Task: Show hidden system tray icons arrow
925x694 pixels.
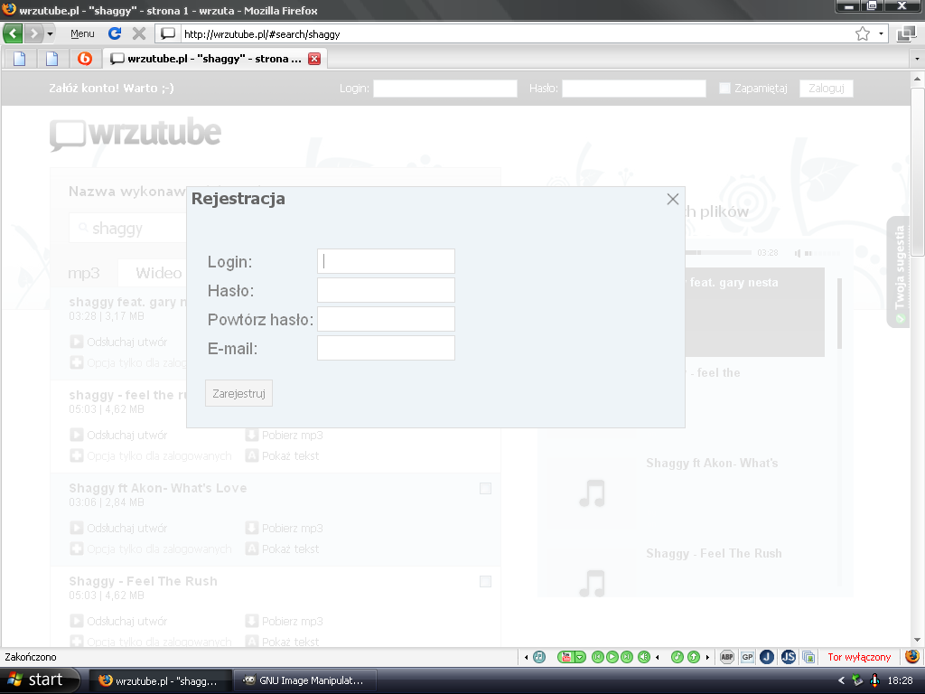Action: point(842,680)
